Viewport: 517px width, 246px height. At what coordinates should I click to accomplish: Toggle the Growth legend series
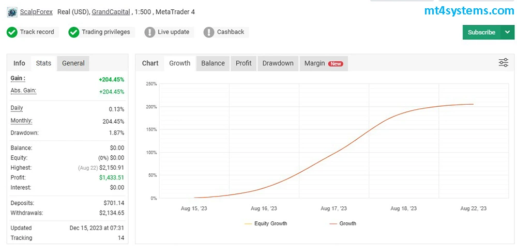[343, 223]
